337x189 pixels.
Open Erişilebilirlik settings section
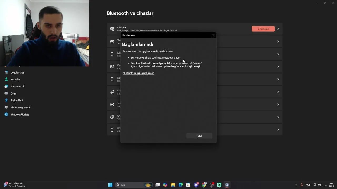click(x=17, y=101)
